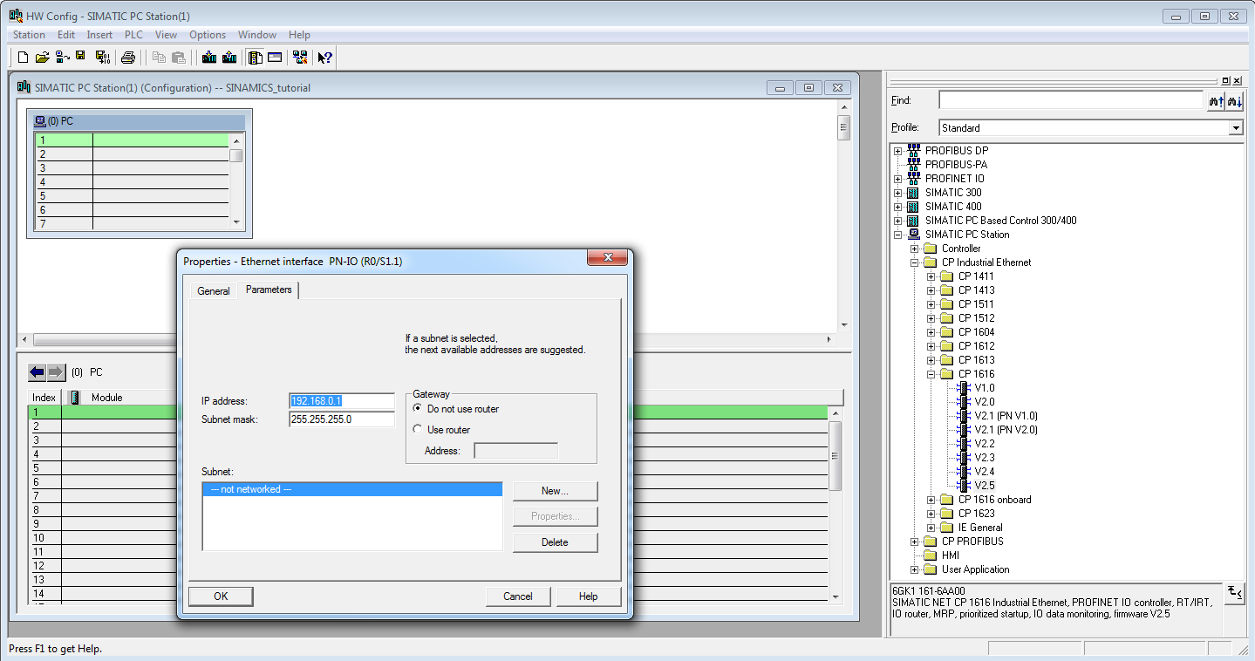The height and width of the screenshot is (661, 1255).
Task: Click the Open folder toolbar icon
Action: 42,58
